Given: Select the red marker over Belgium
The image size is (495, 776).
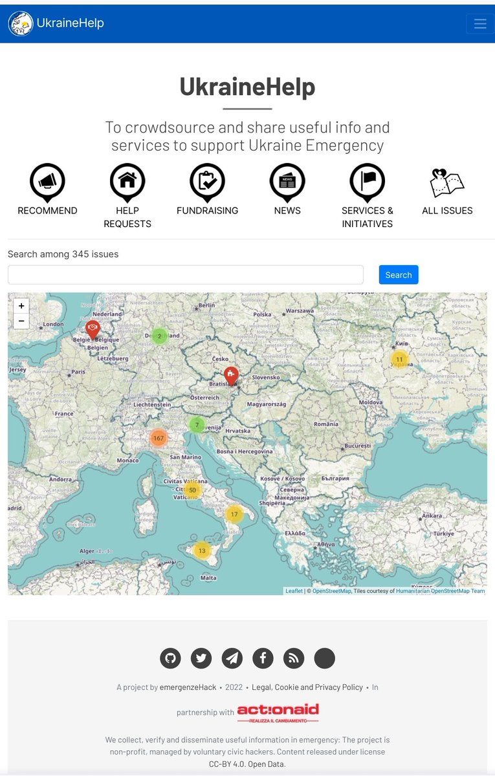Looking at the screenshot, I should point(93,330).
